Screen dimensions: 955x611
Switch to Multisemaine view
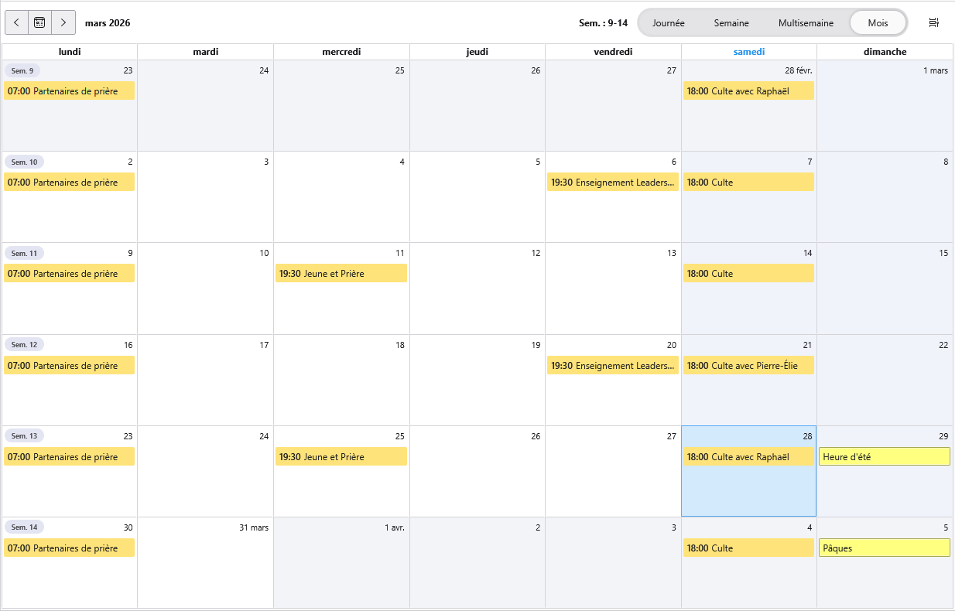pyautogui.click(x=806, y=23)
